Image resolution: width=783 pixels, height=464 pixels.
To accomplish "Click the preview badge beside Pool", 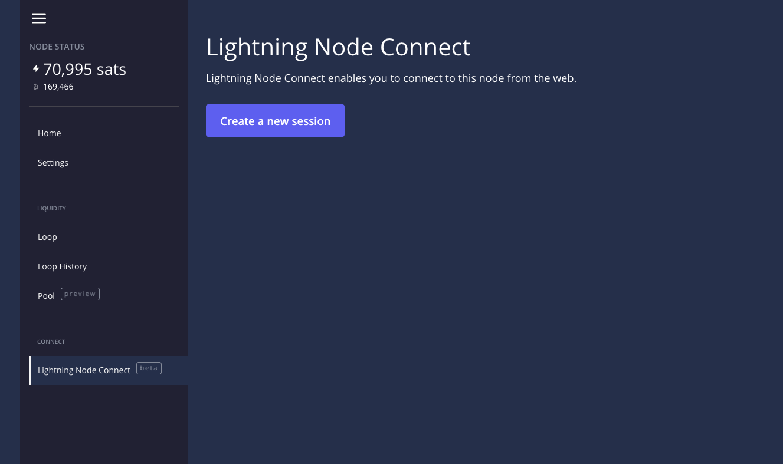I will (x=80, y=294).
